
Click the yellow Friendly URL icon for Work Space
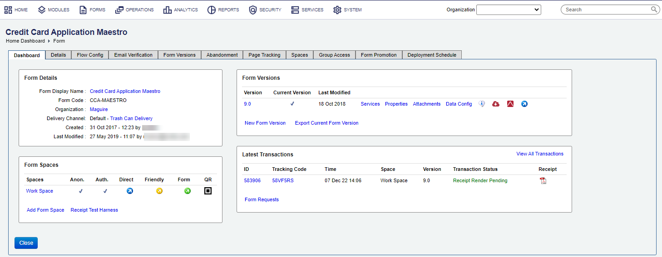tap(159, 191)
